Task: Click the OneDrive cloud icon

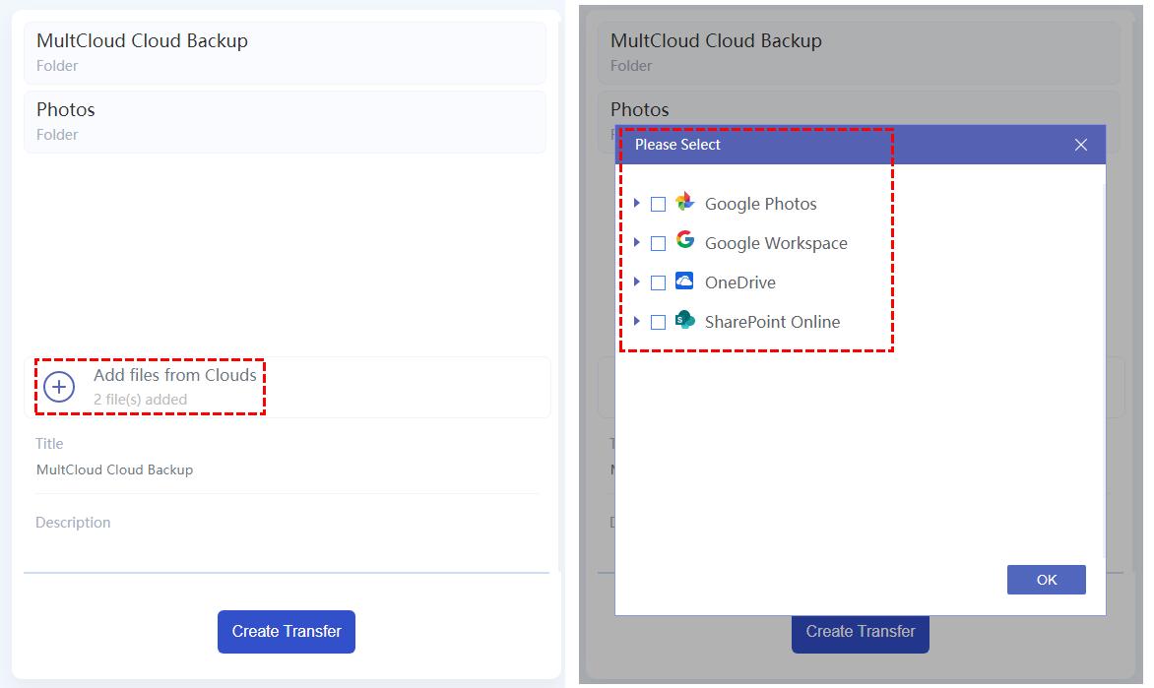Action: (684, 281)
